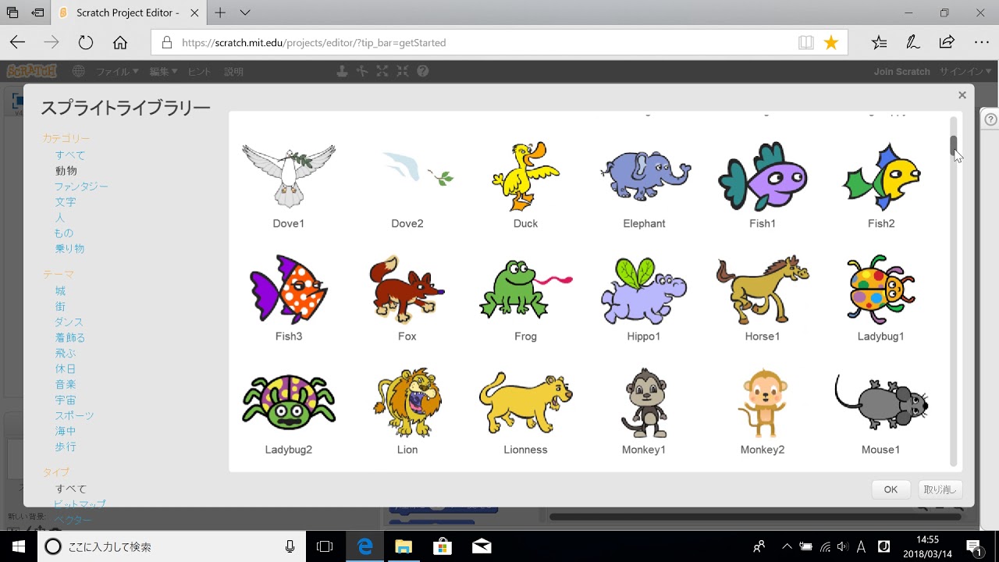The image size is (999, 562).
Task: Filter by 海中 theme
Action: (66, 432)
